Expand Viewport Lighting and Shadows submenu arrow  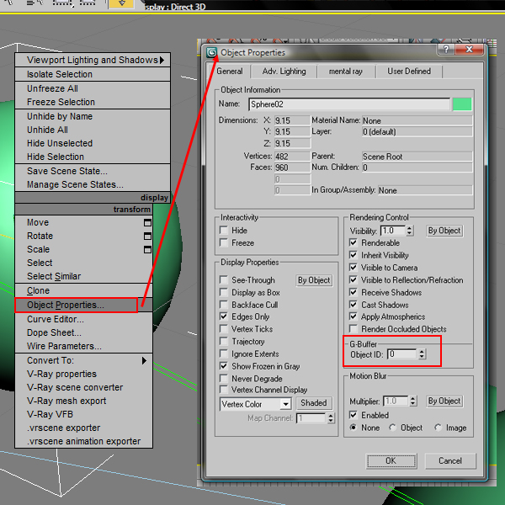click(162, 60)
